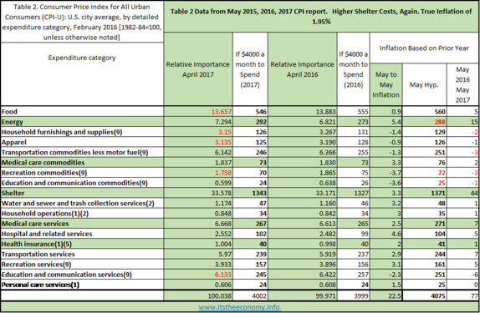480x313 pixels.
Task: Select the May to May Inflation header
Action: [386, 84]
